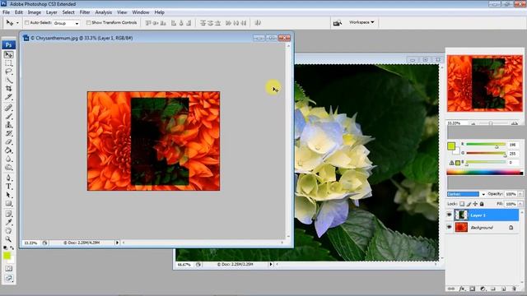
Task: Click the screen mode icon in toolbox
Action: [x=9, y=278]
